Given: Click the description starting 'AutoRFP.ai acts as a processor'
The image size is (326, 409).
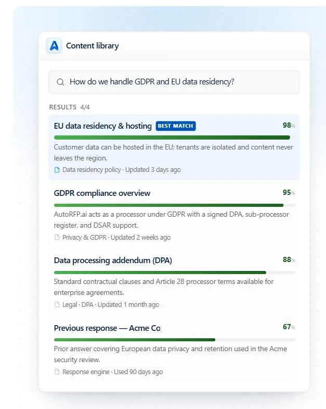Looking at the screenshot, I should click(172, 220).
